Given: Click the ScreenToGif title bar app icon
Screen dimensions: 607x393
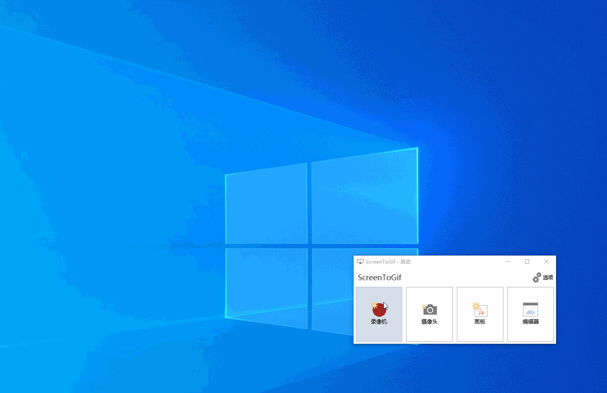Looking at the screenshot, I should tap(360, 261).
